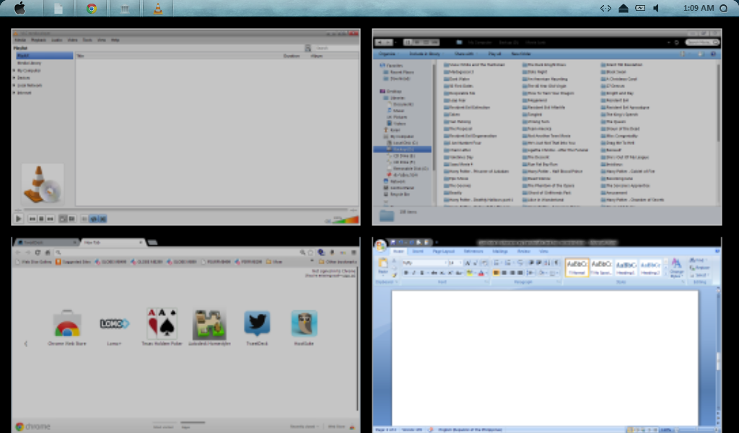Click New folder in Explorer toolbar
739x433 pixels.
(x=521, y=53)
